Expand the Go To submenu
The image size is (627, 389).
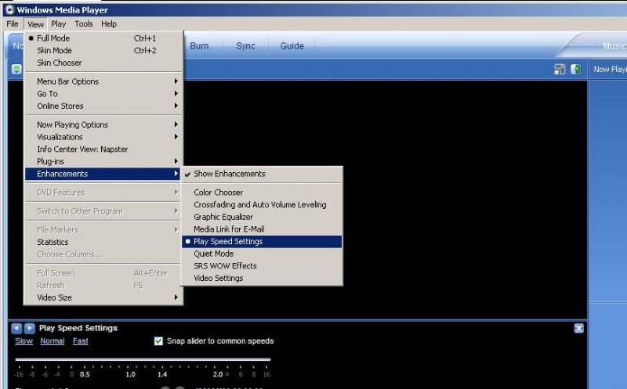[x=103, y=94]
